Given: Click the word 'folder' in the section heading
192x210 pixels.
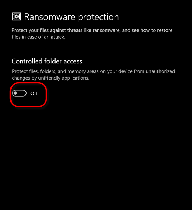Looking at the screenshot, I should 53,61.
